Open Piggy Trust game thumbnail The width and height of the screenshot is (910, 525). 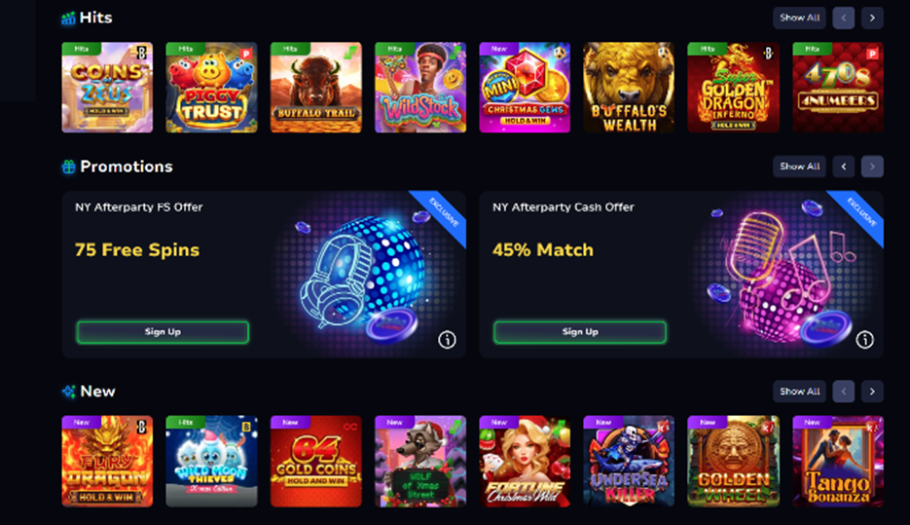(x=212, y=87)
